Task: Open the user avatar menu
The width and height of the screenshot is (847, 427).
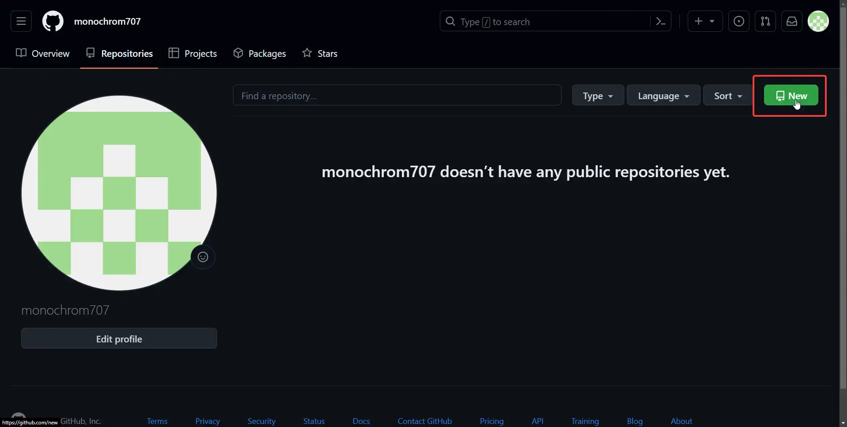Action: click(x=818, y=21)
